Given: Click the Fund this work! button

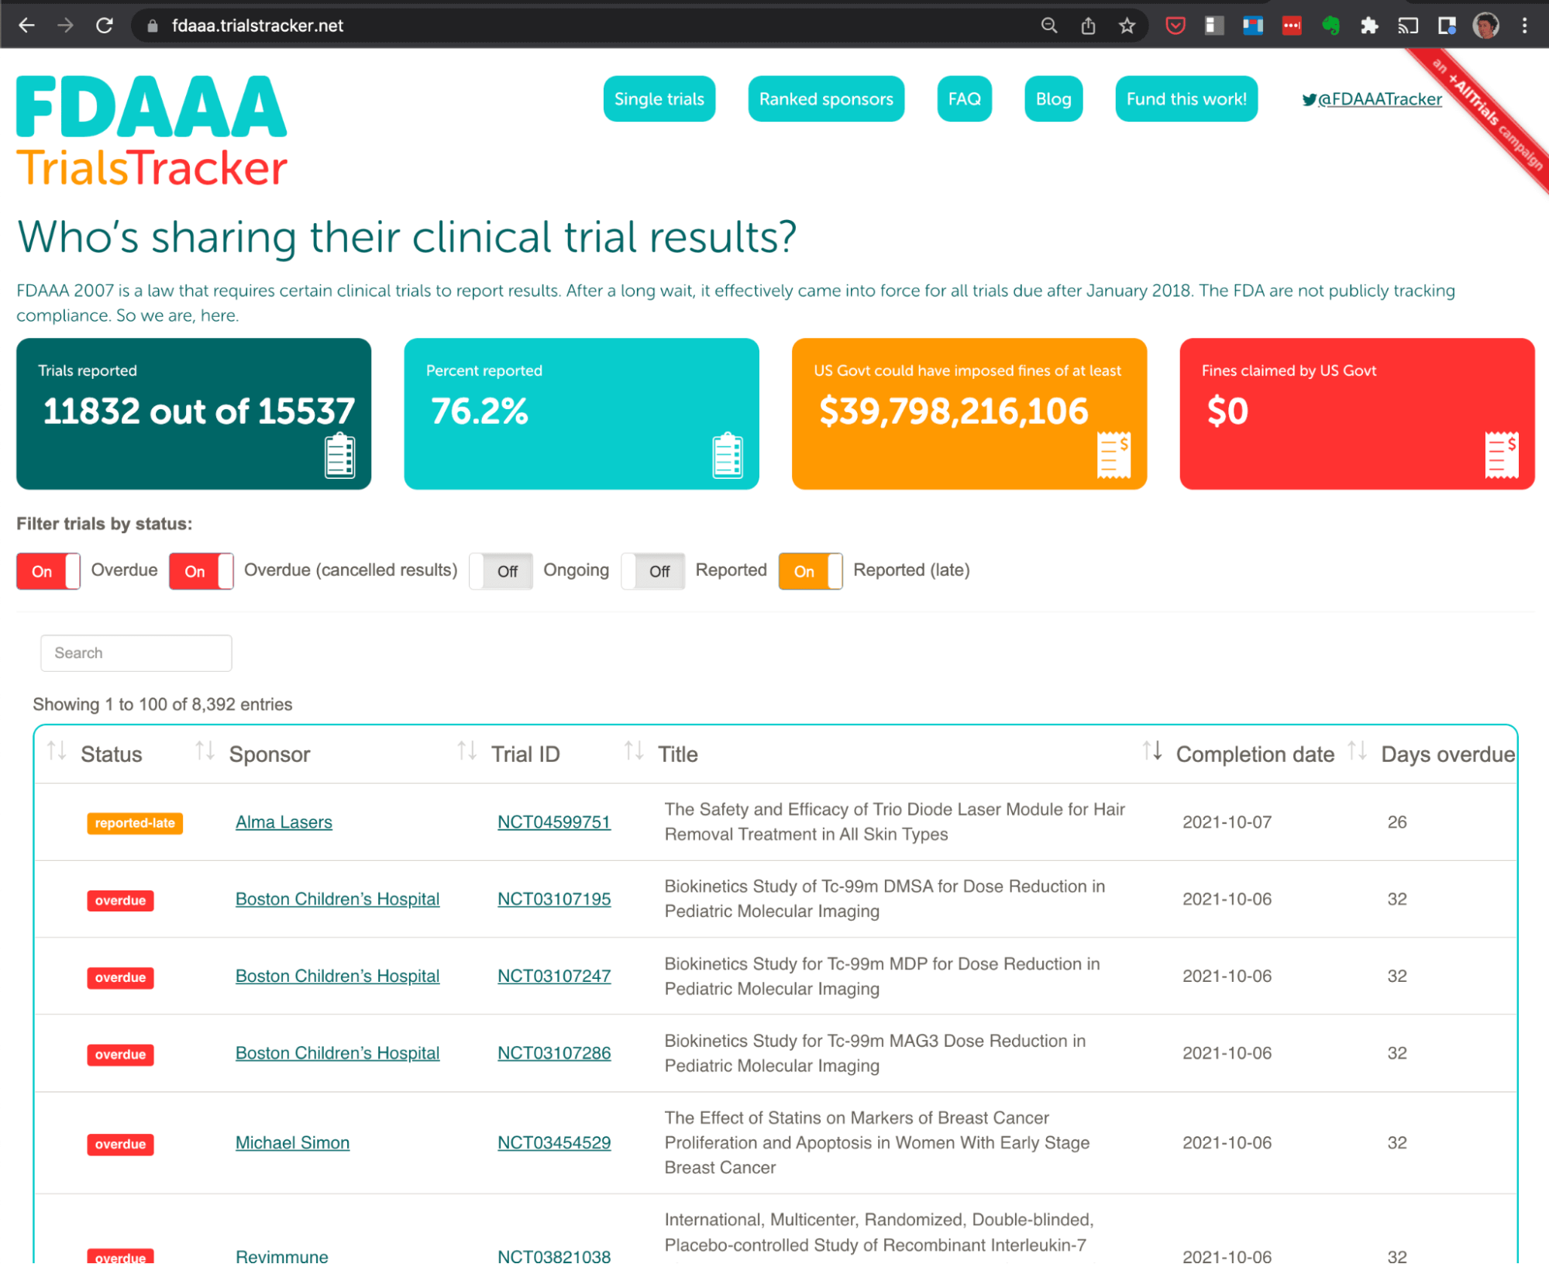Looking at the screenshot, I should click(1186, 99).
